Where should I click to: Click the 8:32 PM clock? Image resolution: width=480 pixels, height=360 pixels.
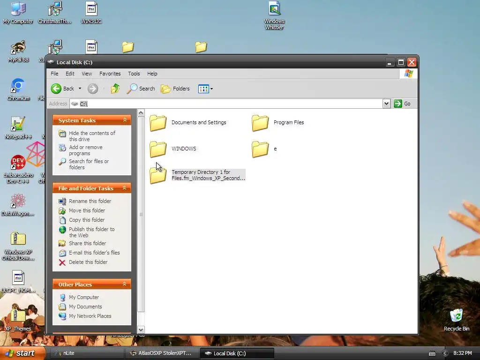pyautogui.click(x=463, y=353)
